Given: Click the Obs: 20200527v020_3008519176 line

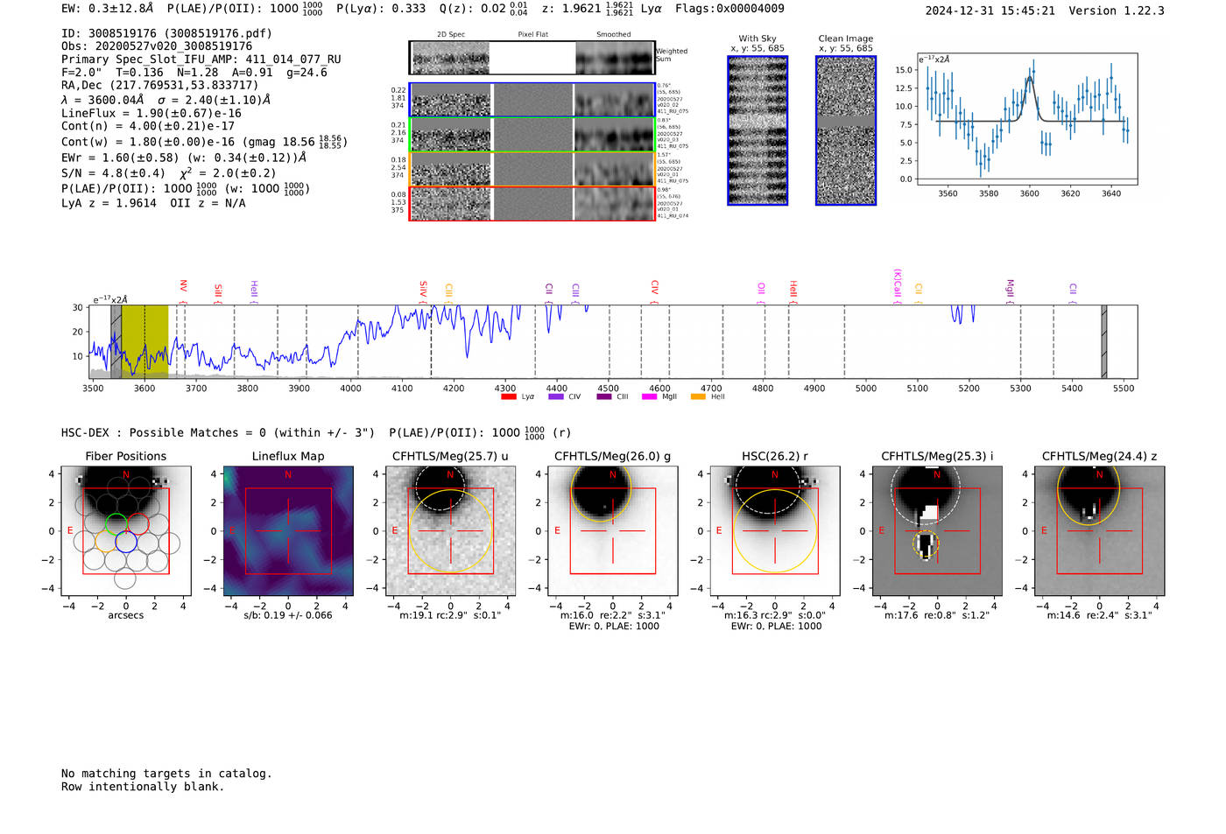Looking at the screenshot, I should (x=157, y=46).
